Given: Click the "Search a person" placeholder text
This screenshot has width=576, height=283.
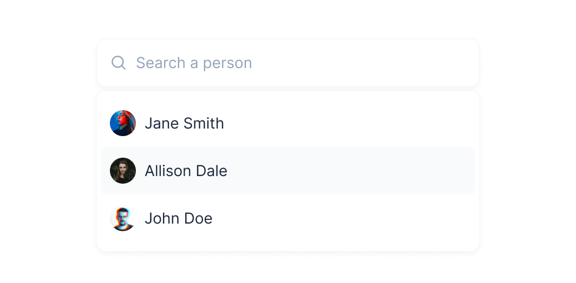Looking at the screenshot, I should click(194, 63).
